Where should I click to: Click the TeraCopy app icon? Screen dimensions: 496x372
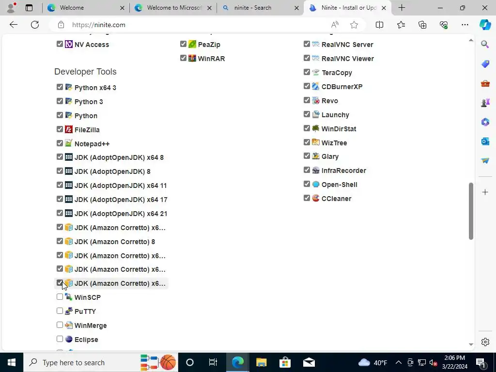pyautogui.click(x=316, y=72)
